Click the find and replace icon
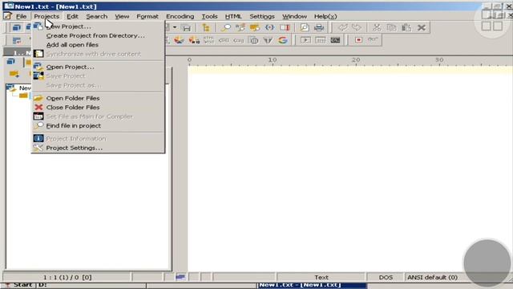Screen dimensions: 513x289 240,27
